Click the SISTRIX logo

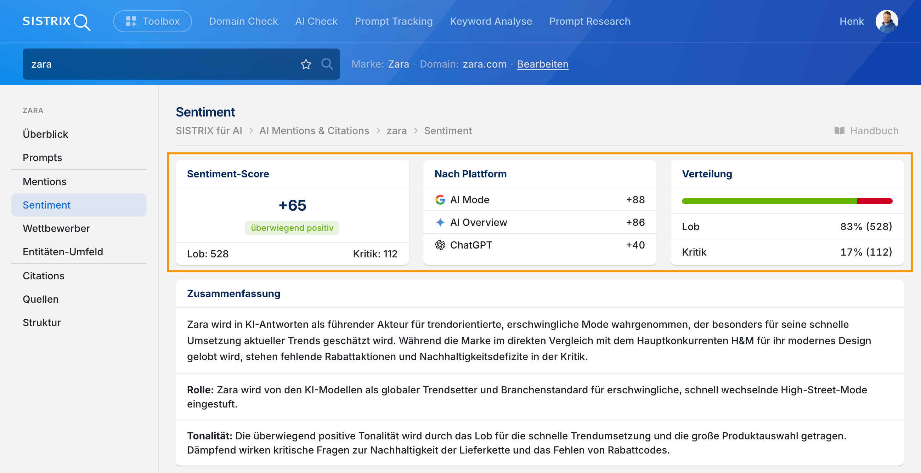click(56, 22)
